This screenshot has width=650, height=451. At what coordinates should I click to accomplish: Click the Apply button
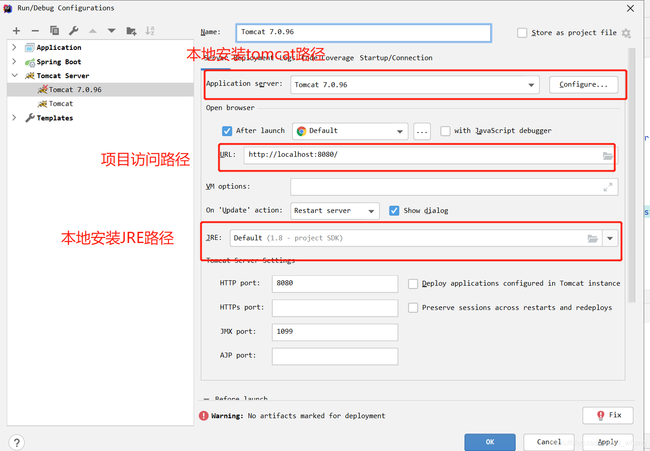tap(608, 442)
